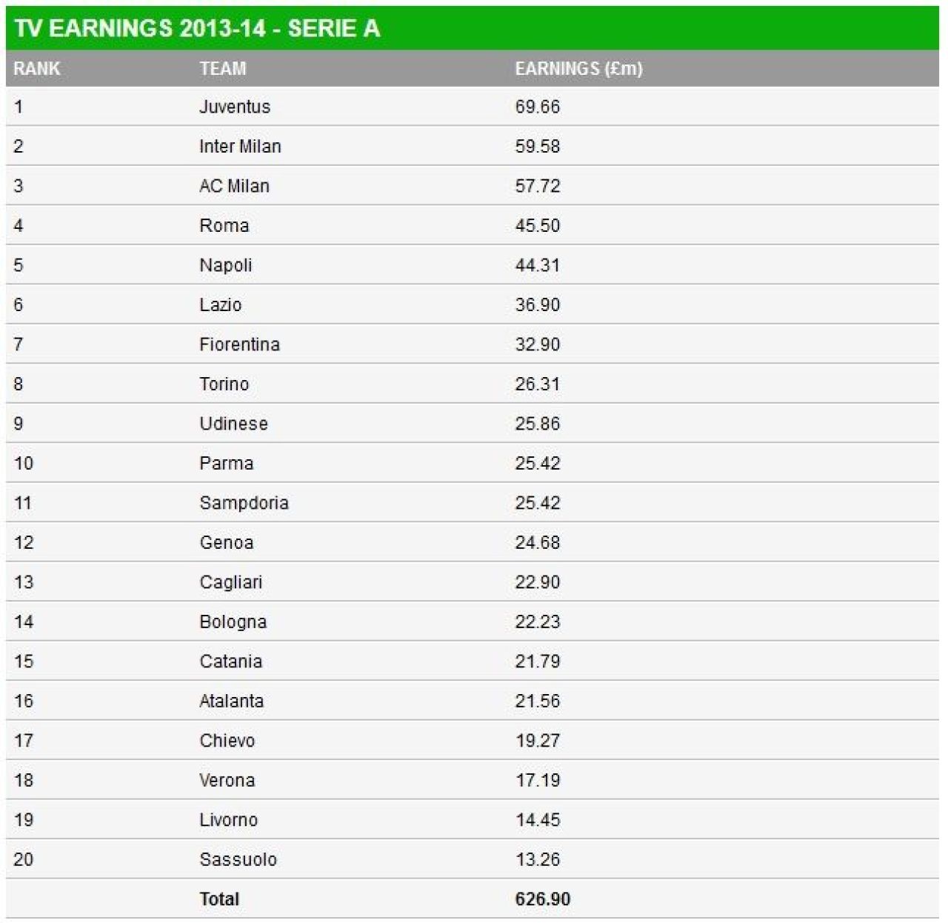Click the earnings value 25.86
Image resolution: width=948 pixels, height=923 pixels.
point(538,424)
